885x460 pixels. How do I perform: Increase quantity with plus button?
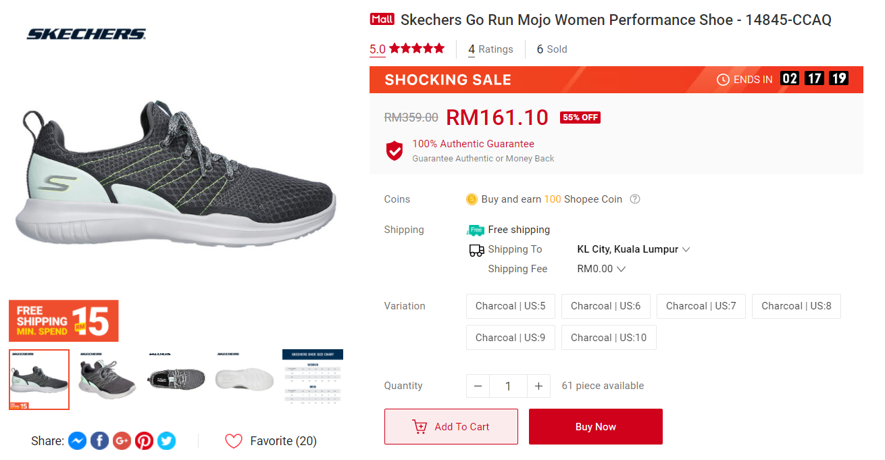tap(538, 386)
